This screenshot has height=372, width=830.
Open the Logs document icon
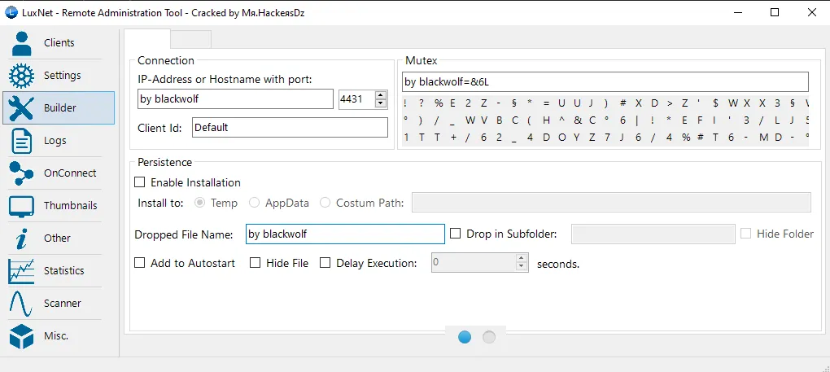pos(22,141)
